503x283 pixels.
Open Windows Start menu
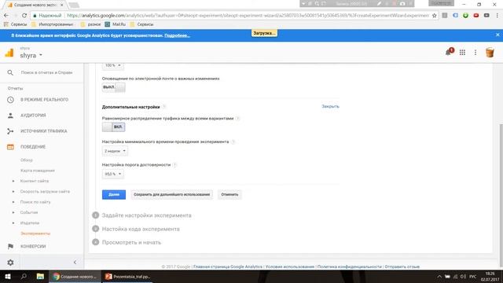coord(8,277)
